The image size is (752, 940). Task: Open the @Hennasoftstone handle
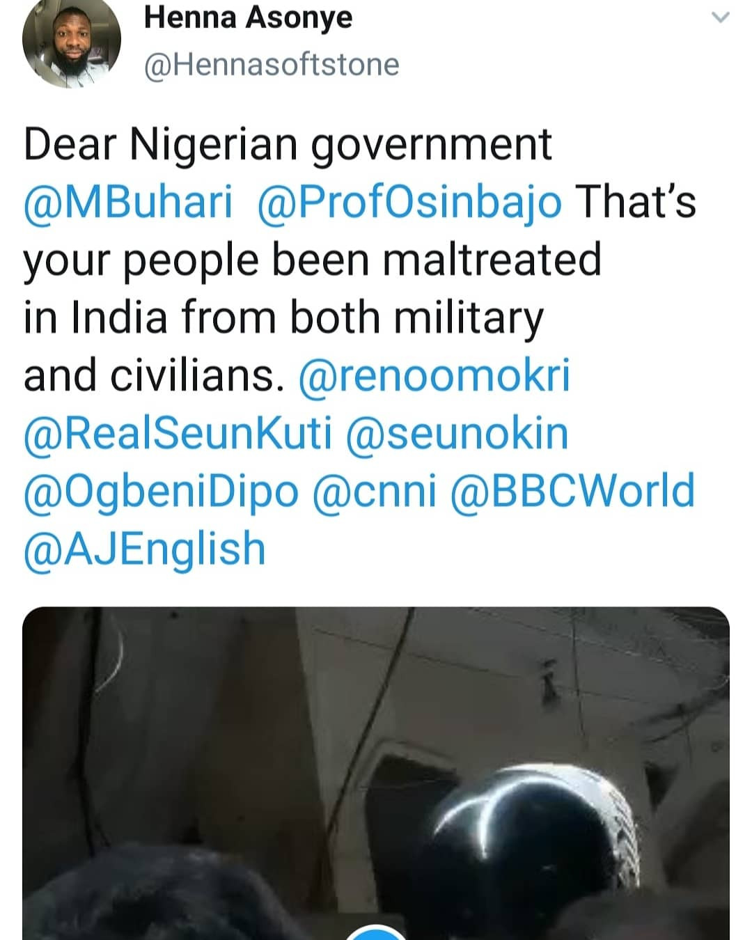pyautogui.click(x=272, y=65)
